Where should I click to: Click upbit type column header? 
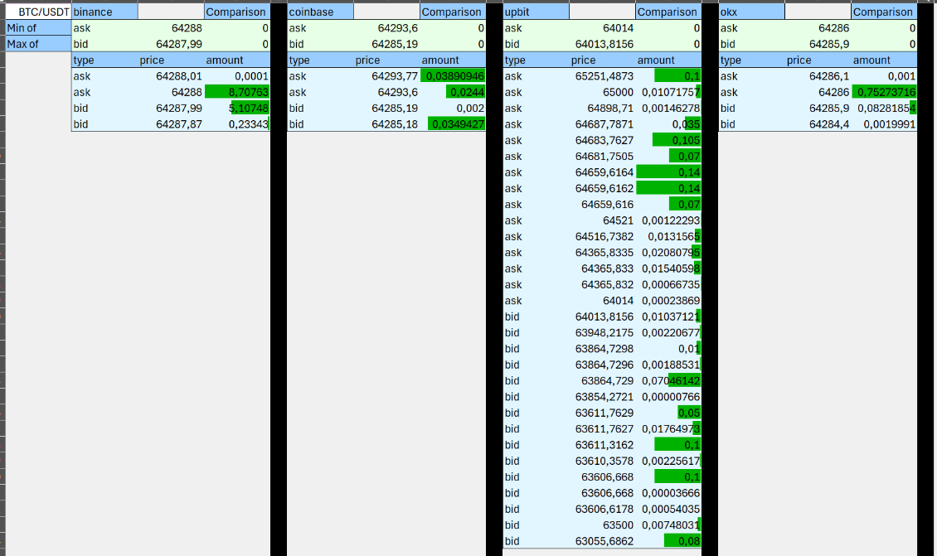pos(536,60)
